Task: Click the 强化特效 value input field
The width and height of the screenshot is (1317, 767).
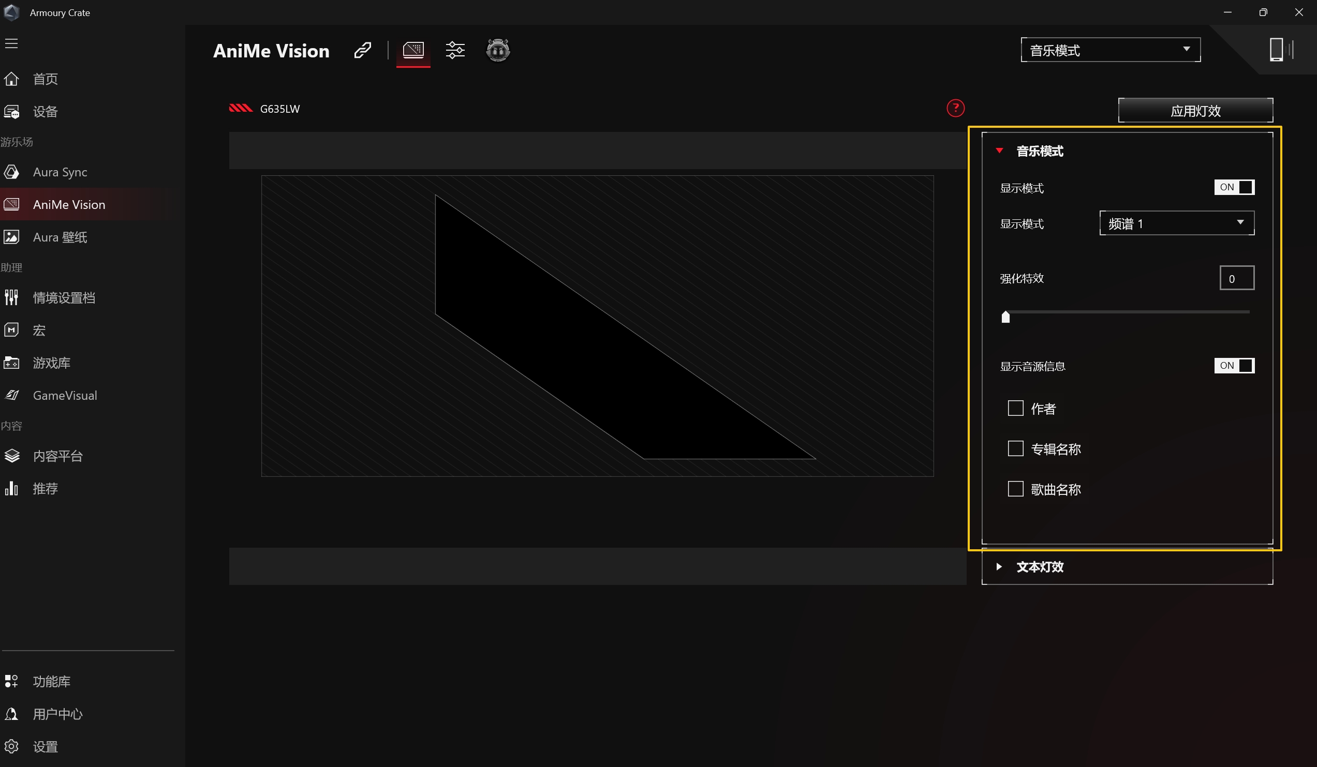Action: [x=1236, y=278]
